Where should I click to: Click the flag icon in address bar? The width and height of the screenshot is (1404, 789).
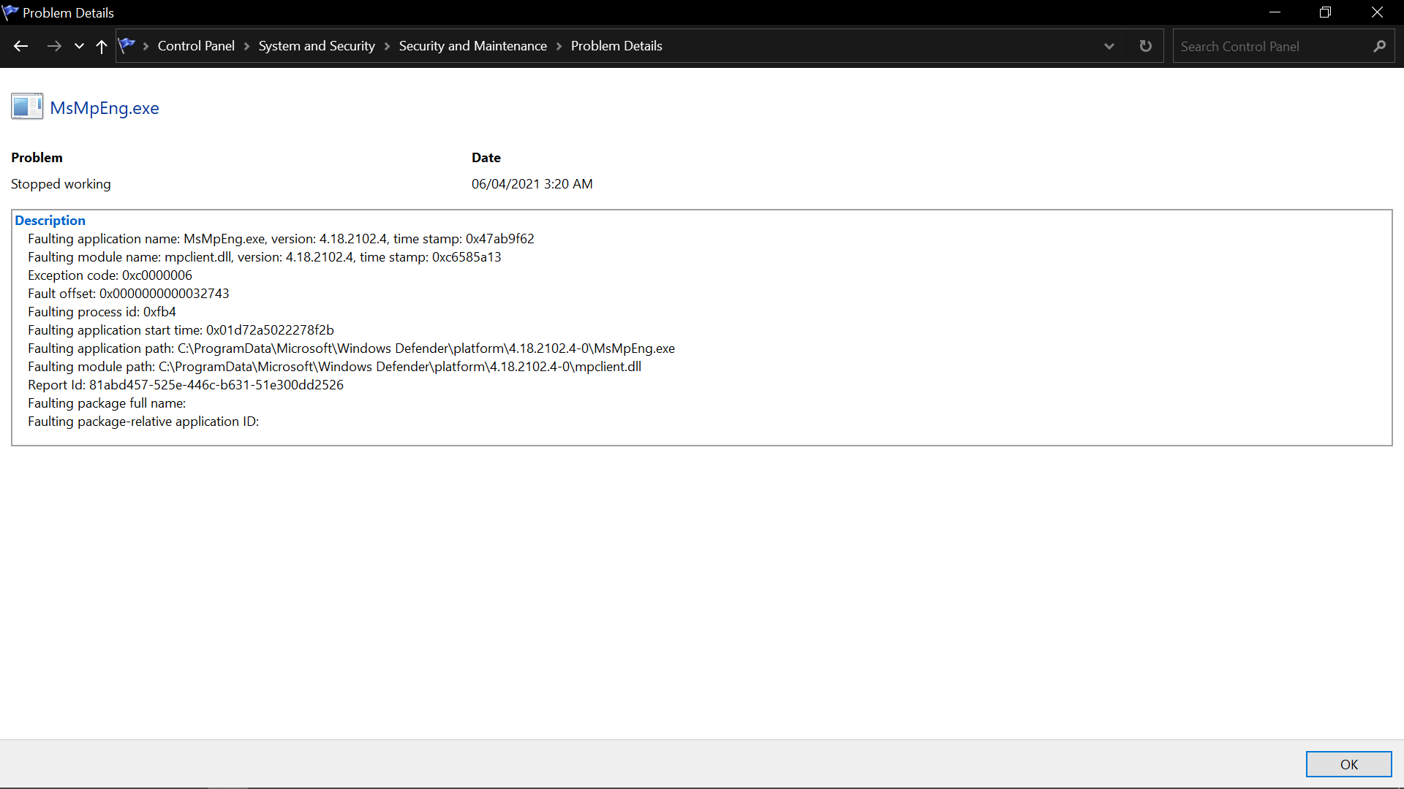(x=127, y=45)
